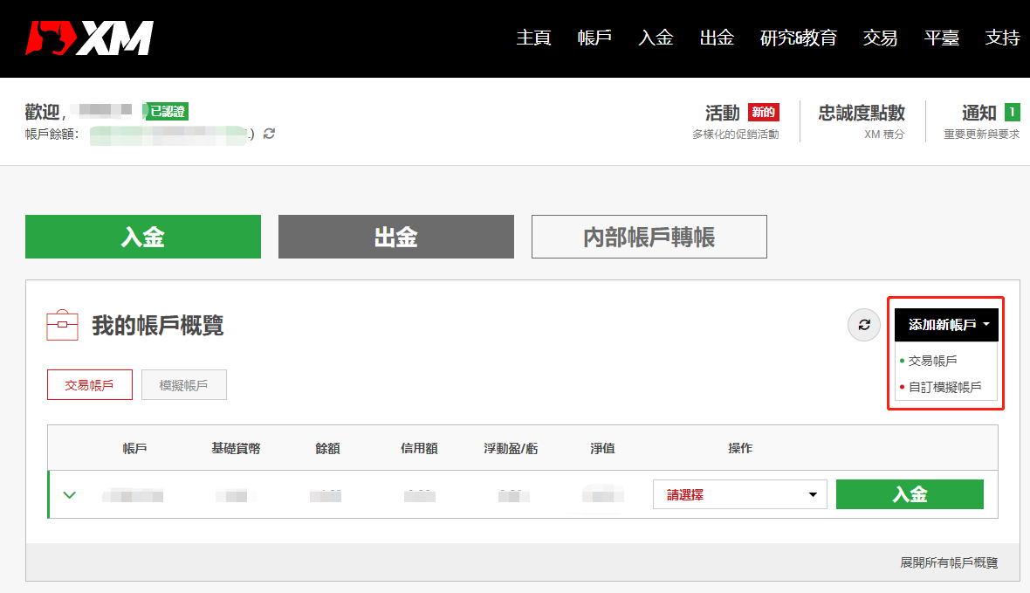The width and height of the screenshot is (1030, 593).
Task: Expand the account row with the chevron
Action: (69, 493)
